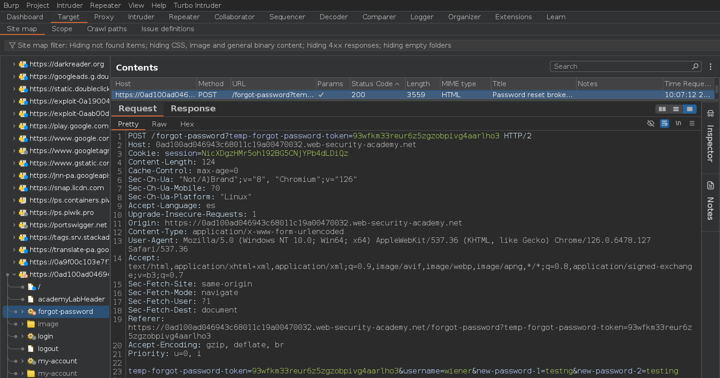Switch to side-by-side request/response layout
The width and height of the screenshot is (720, 378).
point(662,109)
